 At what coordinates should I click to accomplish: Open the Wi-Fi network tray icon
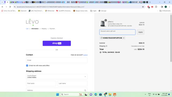153,94
